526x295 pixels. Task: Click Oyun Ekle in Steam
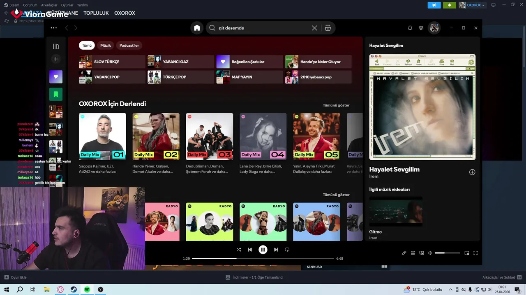[16, 277]
